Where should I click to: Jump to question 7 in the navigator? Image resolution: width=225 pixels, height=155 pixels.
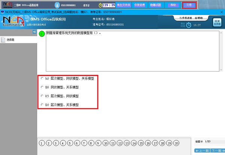point(84,143)
